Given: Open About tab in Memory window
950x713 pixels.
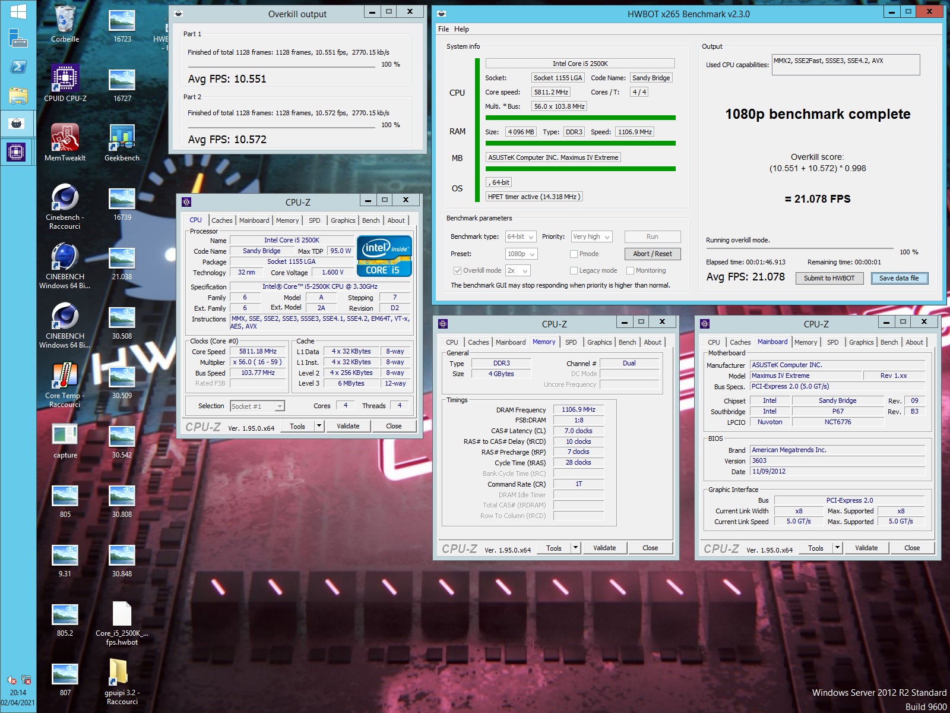Looking at the screenshot, I should pos(653,342).
